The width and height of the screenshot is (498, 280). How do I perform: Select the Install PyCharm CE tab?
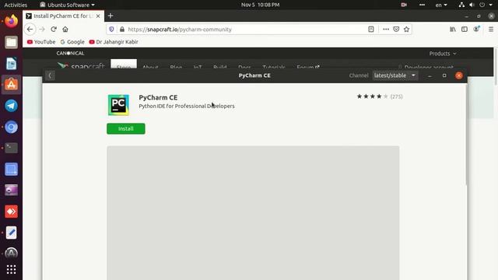(63, 16)
